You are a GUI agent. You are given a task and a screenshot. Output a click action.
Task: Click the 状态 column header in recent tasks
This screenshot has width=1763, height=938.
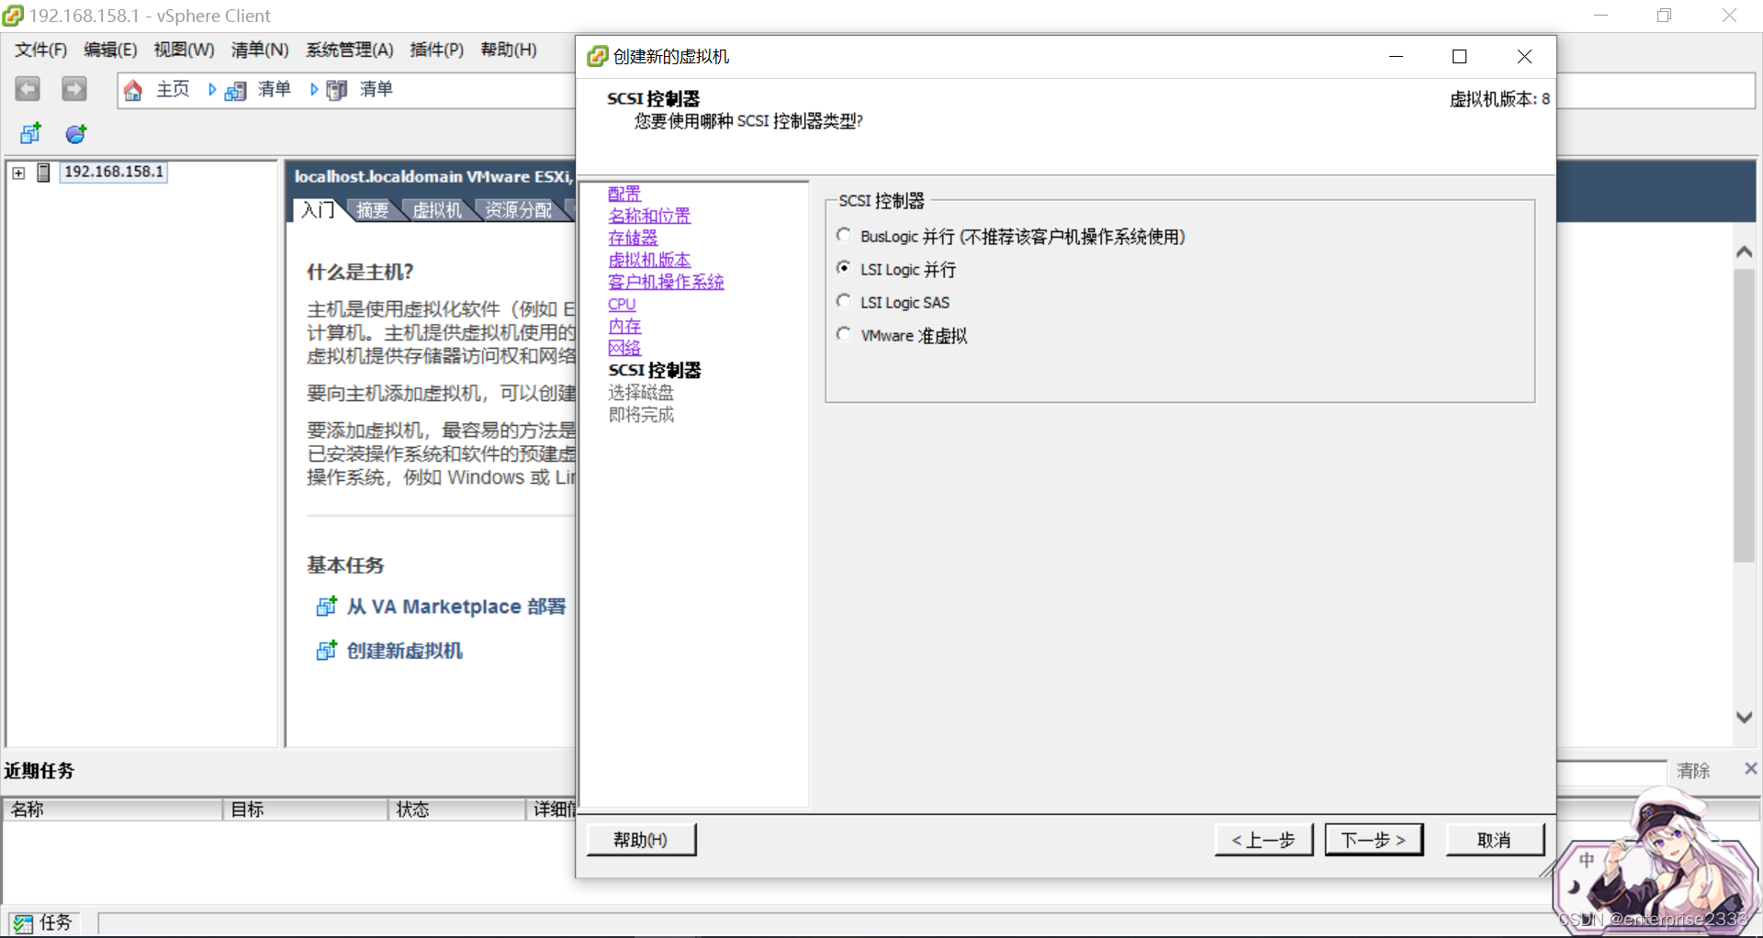pyautogui.click(x=456, y=810)
